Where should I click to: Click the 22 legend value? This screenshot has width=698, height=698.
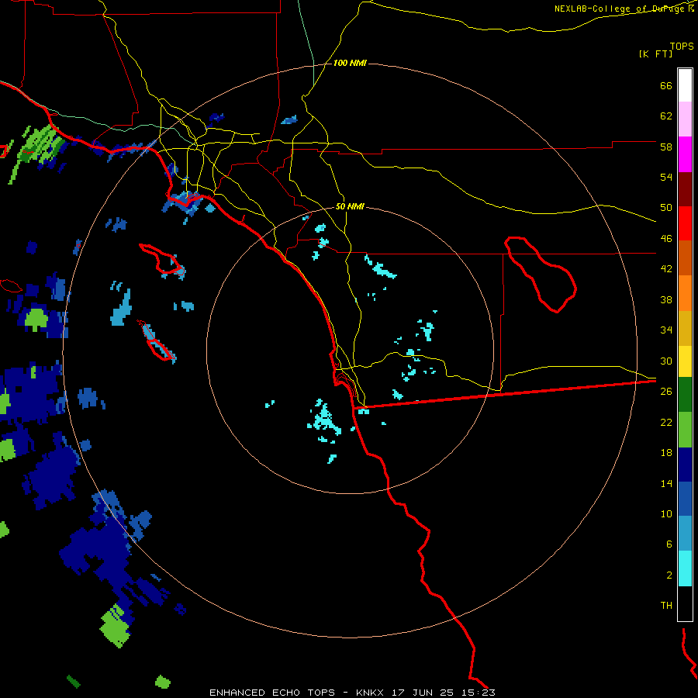tap(666, 422)
